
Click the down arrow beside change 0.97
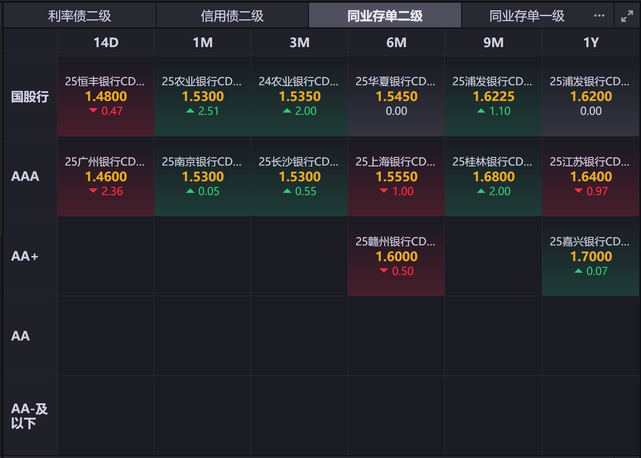pos(579,191)
